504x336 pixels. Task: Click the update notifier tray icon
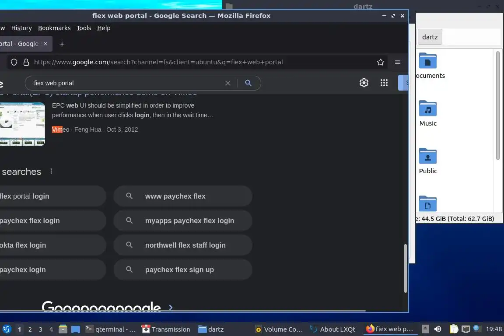476,328
